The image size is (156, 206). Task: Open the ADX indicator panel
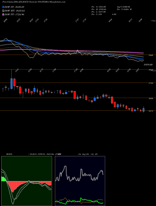pyautogui.click(x=80, y=181)
